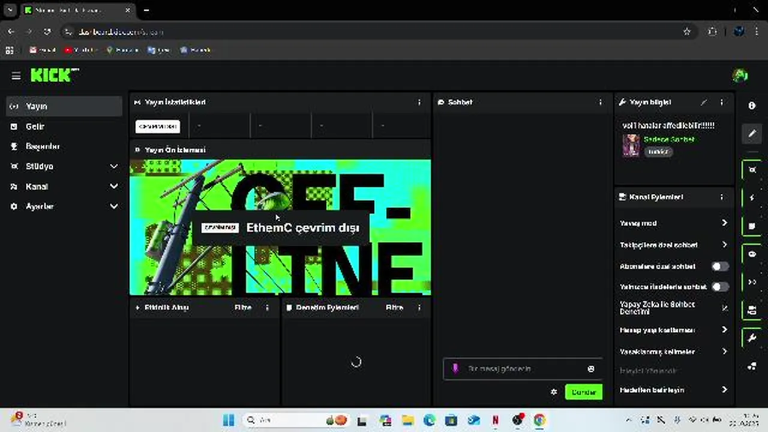The width and height of the screenshot is (768, 432).
Task: Open the emoji picker in chat input
Action: (x=591, y=369)
